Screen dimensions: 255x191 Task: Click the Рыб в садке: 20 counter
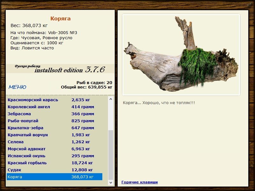point(94,82)
